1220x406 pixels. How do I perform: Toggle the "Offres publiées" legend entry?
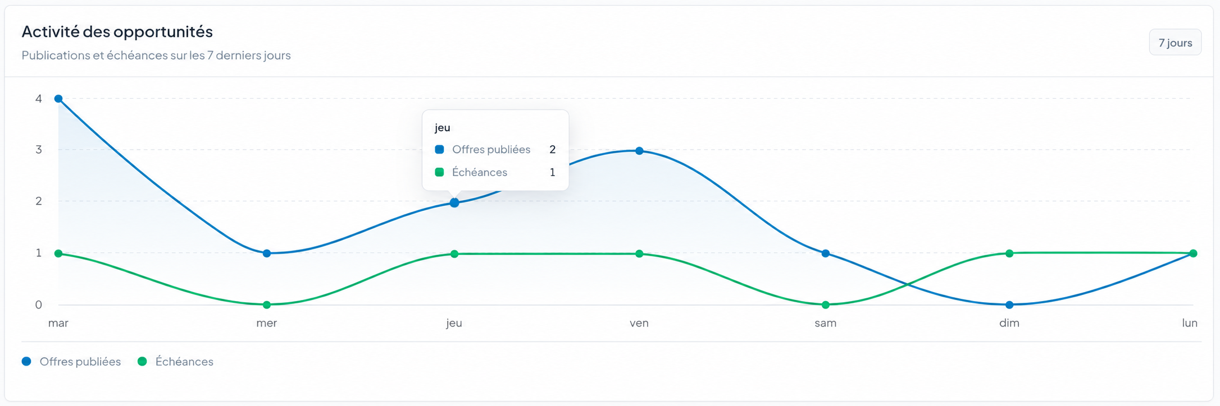[x=71, y=362]
